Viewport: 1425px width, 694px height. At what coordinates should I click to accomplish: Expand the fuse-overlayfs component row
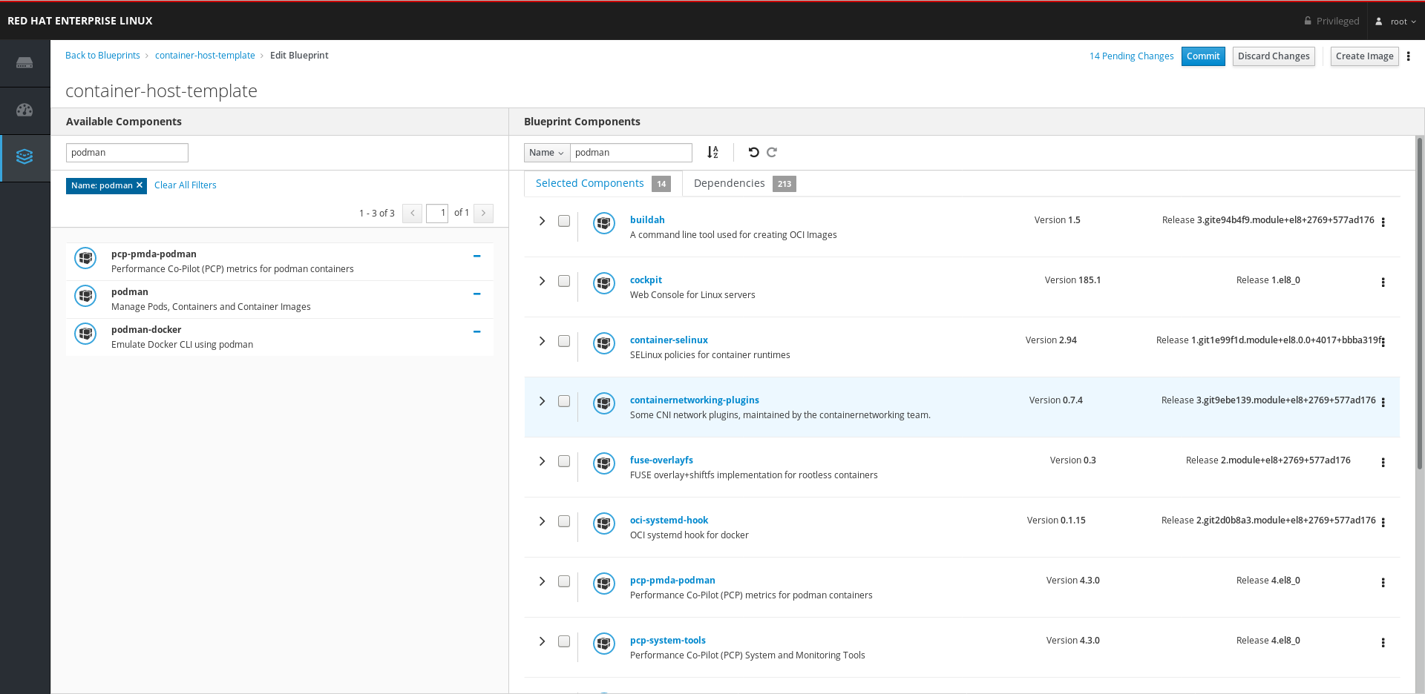[542, 461]
